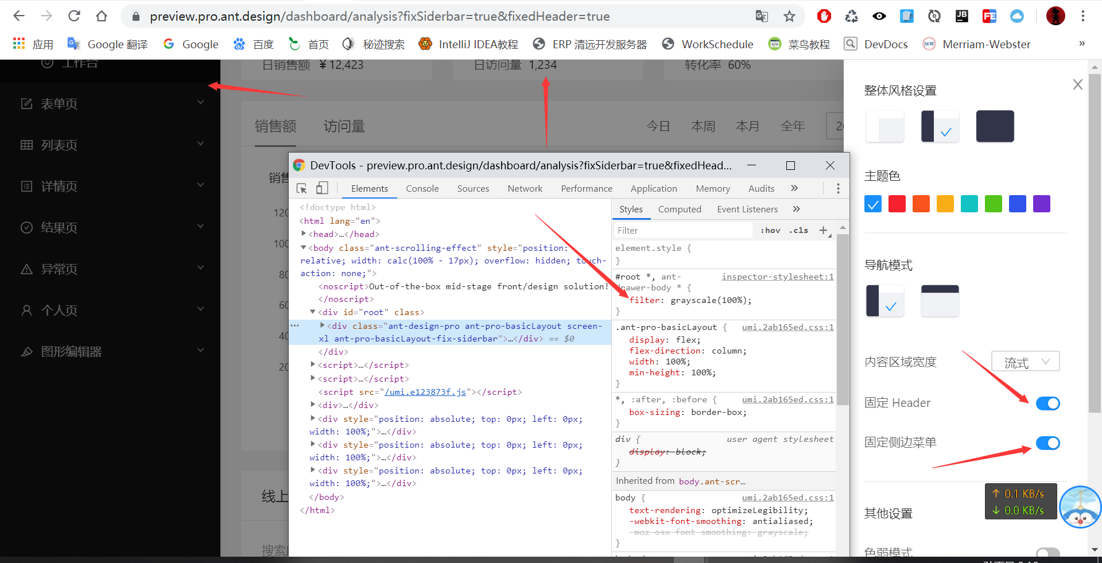Viewport: 1102px width, 563px height.
Task: Click the 异常页 warning icon in sidebar
Action: tap(26, 269)
